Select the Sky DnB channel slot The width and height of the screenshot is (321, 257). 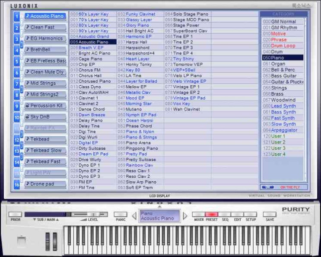(45, 117)
